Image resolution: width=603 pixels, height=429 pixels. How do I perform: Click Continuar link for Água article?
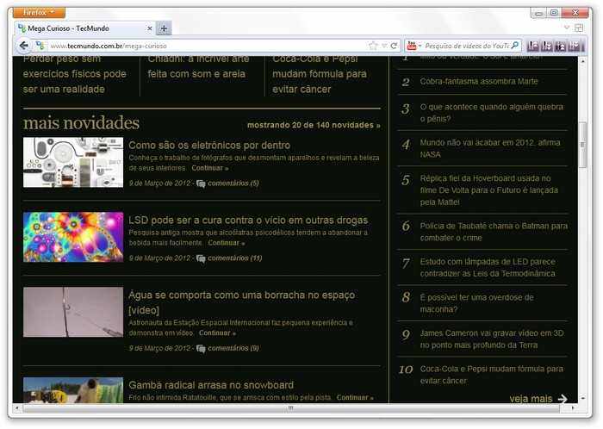coord(217,333)
